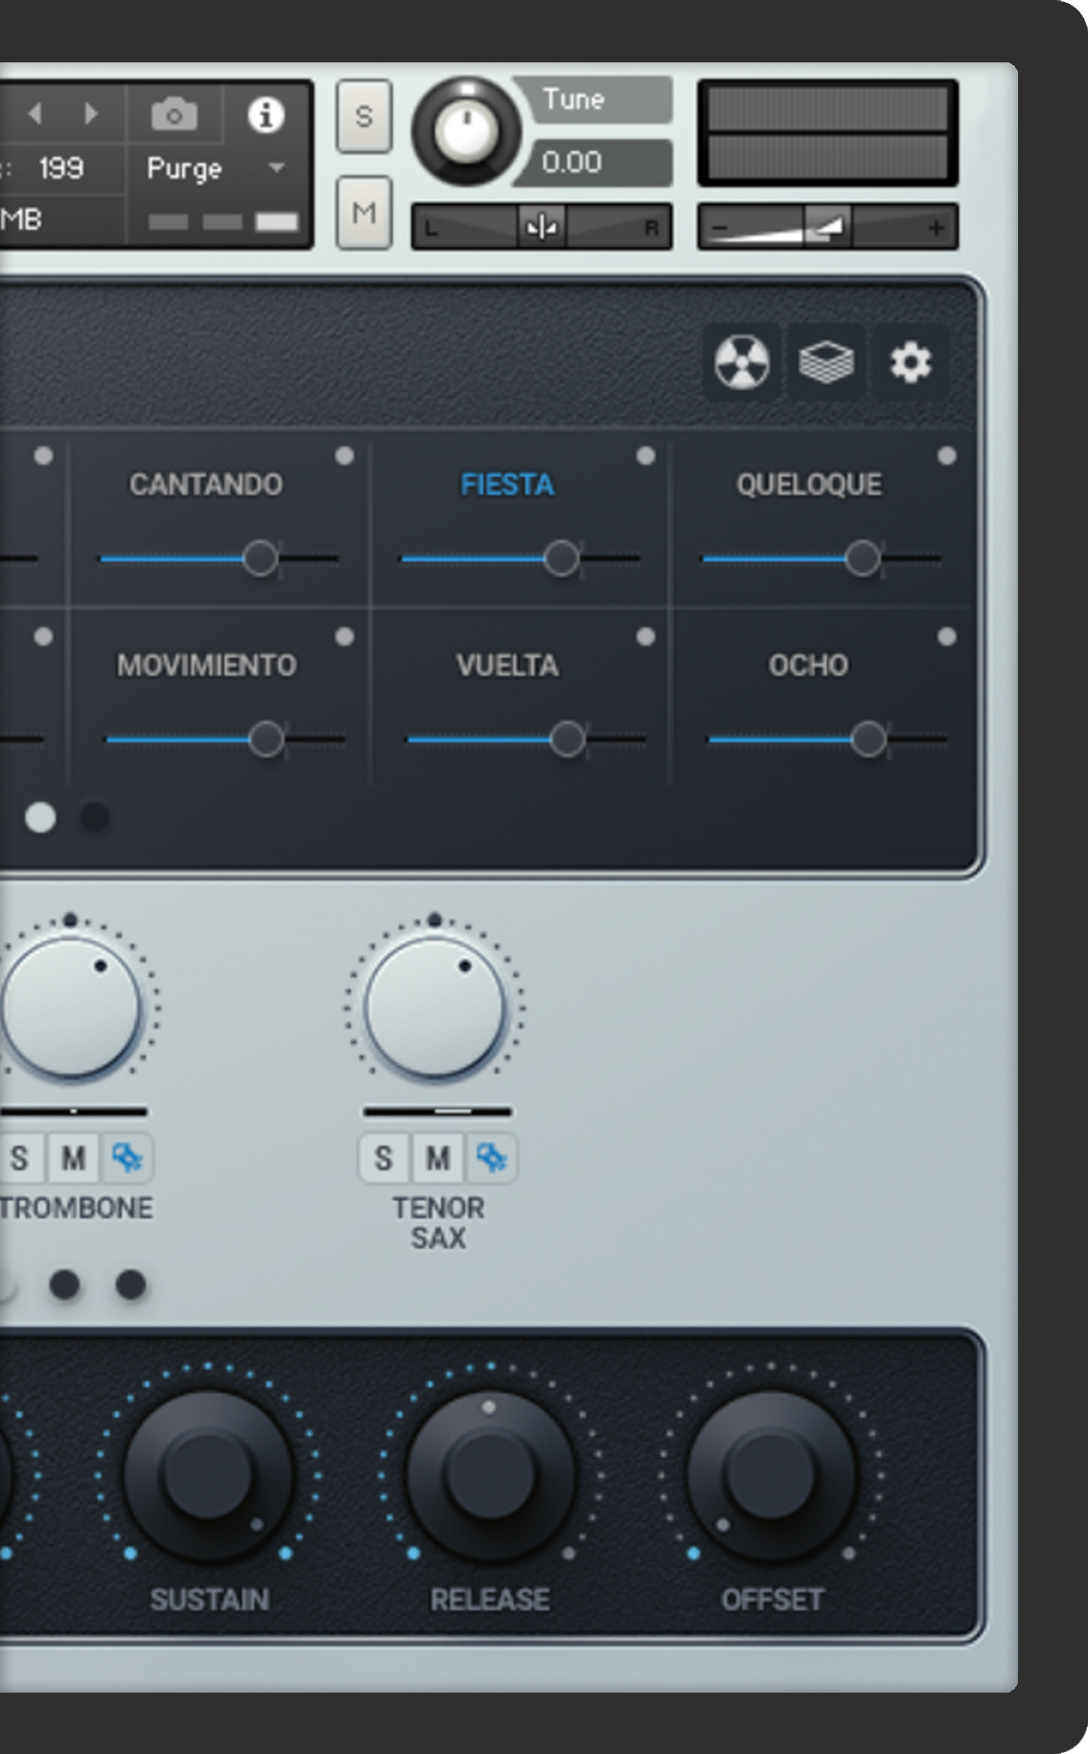Toggle the corner dot of the OCHO cell
The width and height of the screenshot is (1088, 1754).
pyautogui.click(x=947, y=636)
